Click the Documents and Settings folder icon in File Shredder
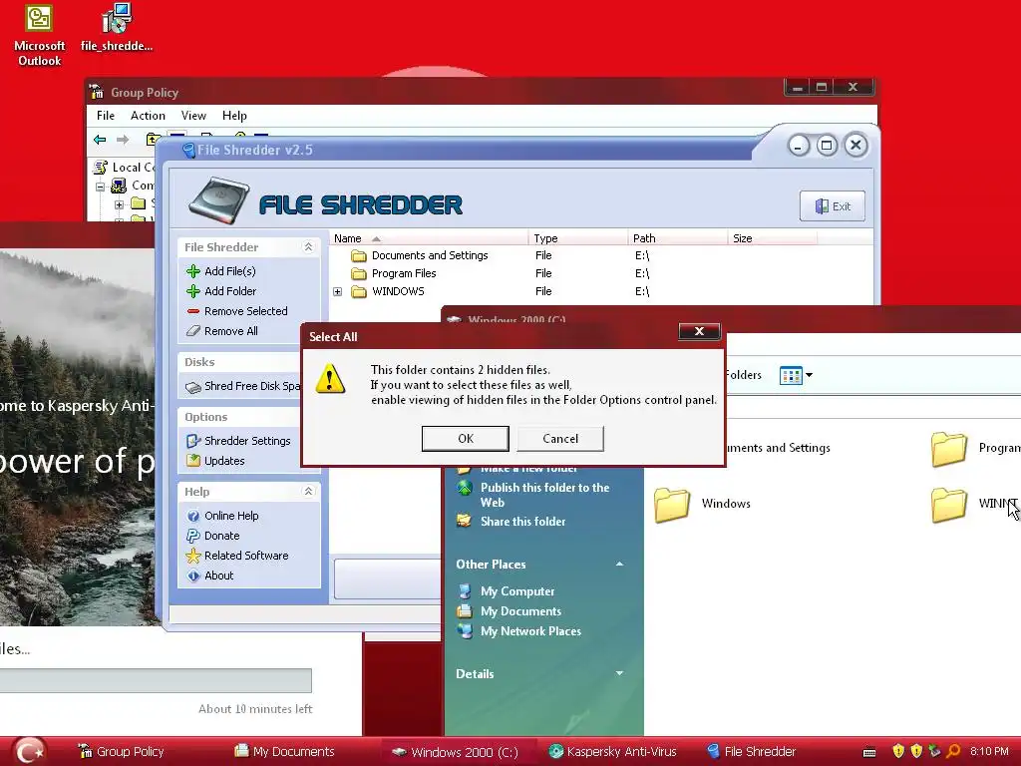1021x766 pixels. tap(359, 255)
